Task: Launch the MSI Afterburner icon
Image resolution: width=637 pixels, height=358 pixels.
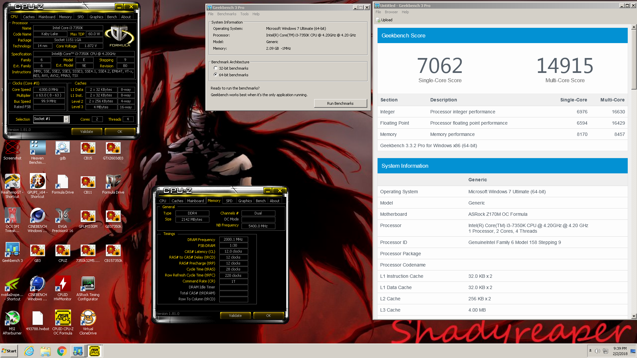Action: [12, 323]
